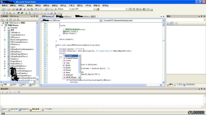This screenshot has width=206, height=115.
Task: Click the green Start Page icon
Action: [x=144, y=9]
